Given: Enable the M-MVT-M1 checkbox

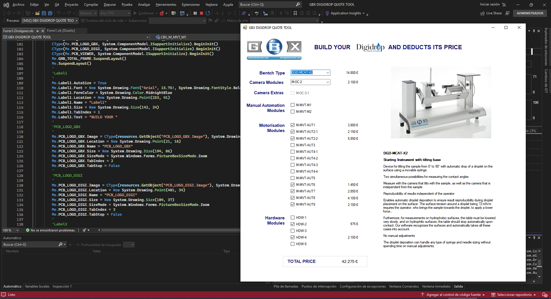Looking at the screenshot, I should tap(292, 105).
